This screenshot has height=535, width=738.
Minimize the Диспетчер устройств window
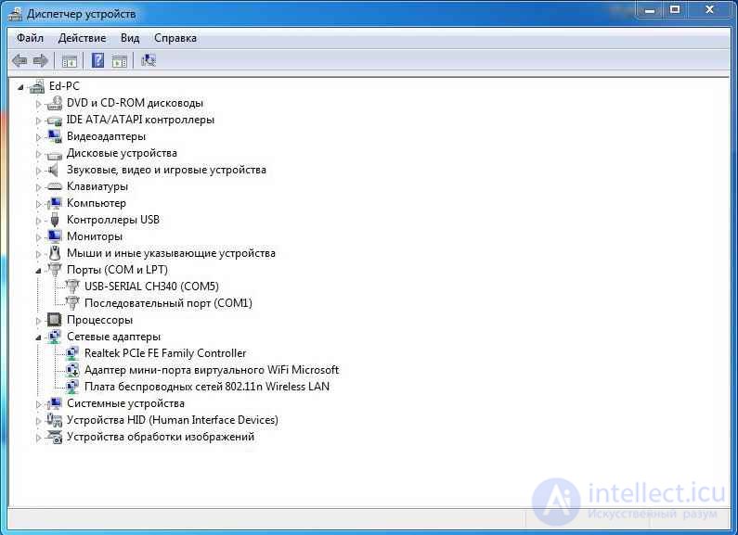click(650, 10)
